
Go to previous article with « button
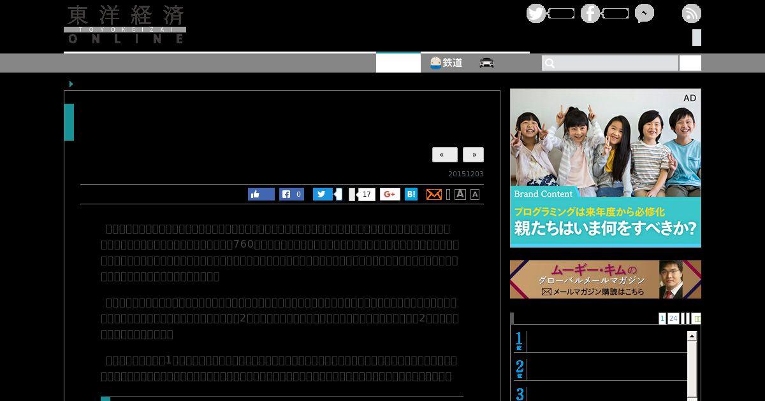point(444,155)
